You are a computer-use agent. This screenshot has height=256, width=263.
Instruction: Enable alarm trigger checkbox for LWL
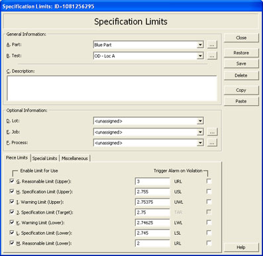209,222
